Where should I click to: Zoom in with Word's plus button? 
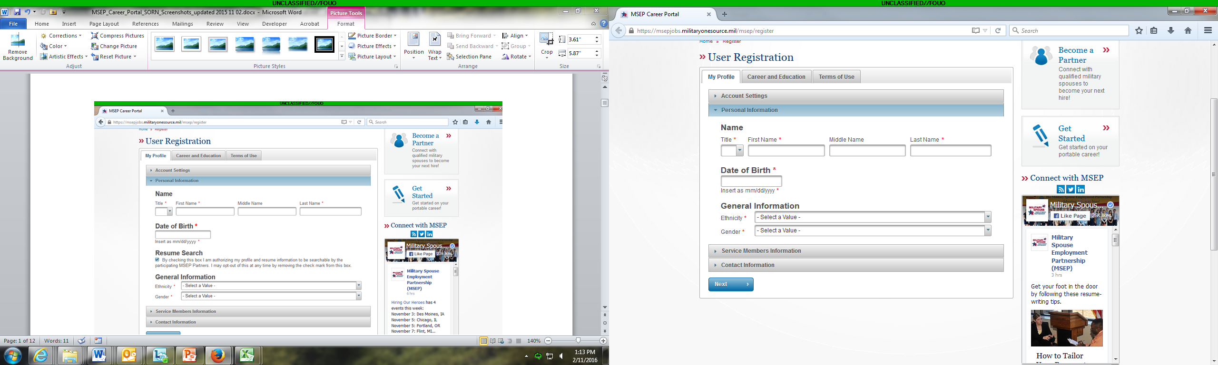point(603,341)
